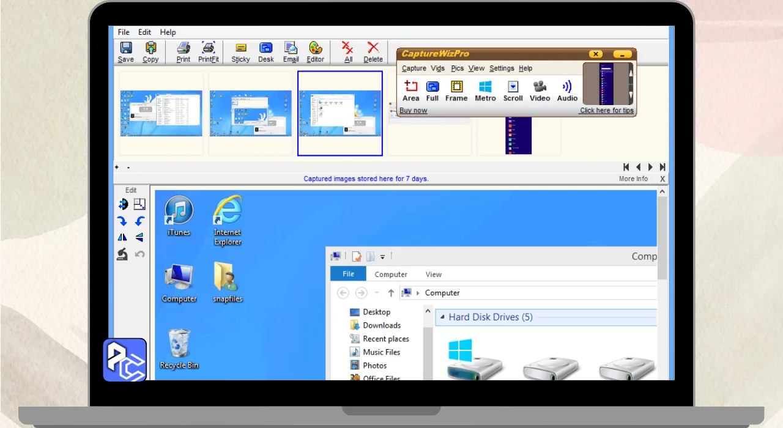Image resolution: width=783 pixels, height=428 pixels.
Task: Open the quick access toolbar dropdown in captured Explorer
Action: 382,257
